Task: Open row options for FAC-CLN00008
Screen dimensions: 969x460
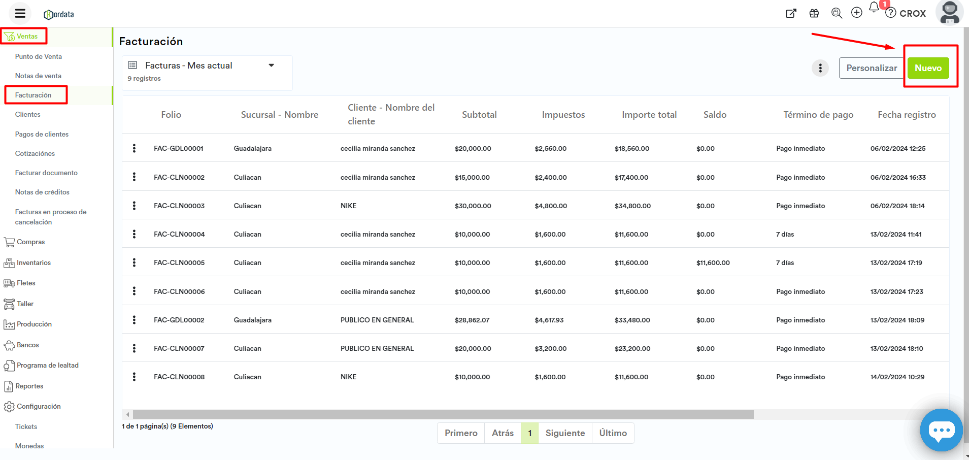Action: pyautogui.click(x=134, y=377)
